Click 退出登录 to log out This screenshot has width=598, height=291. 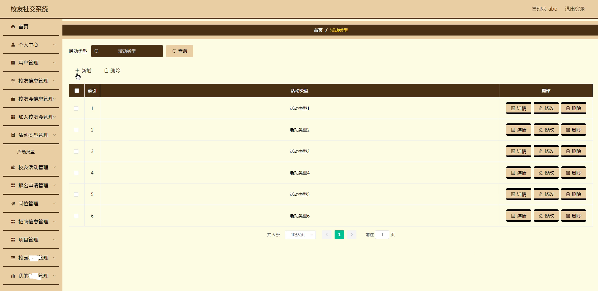coord(575,9)
